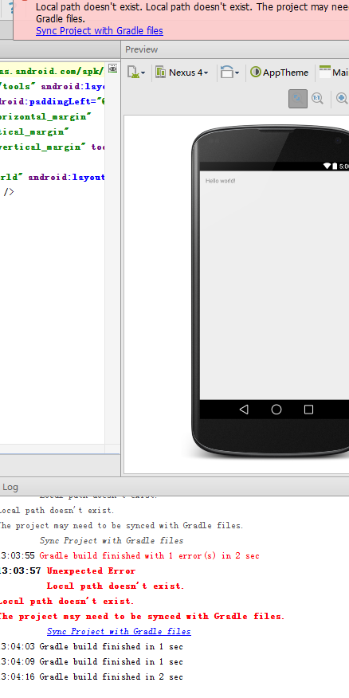Open the Nexus 4 device dropdown
Screen dimensions: 349x698
[x=182, y=73]
